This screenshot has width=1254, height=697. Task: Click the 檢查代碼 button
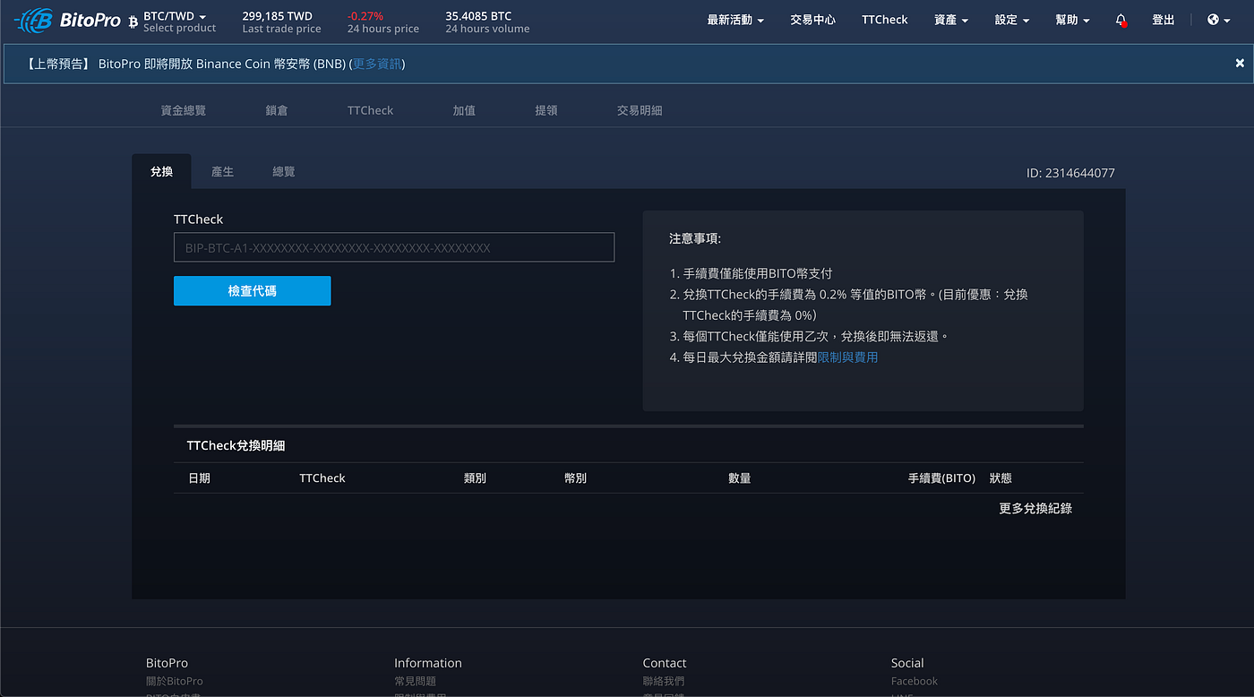pyautogui.click(x=253, y=290)
